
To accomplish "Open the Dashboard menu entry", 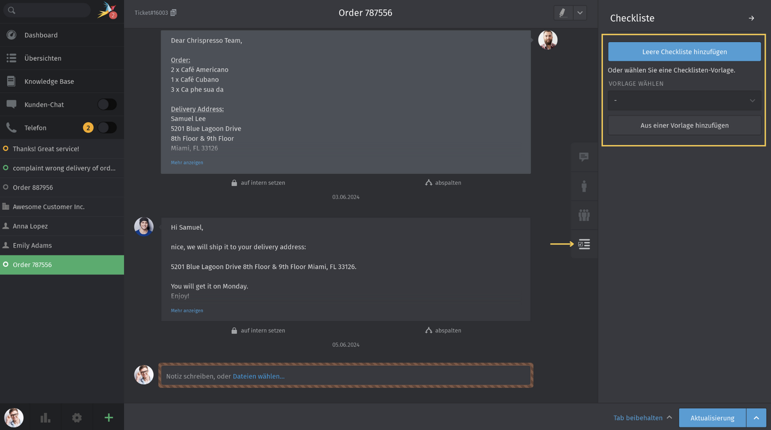I will 41,34.
